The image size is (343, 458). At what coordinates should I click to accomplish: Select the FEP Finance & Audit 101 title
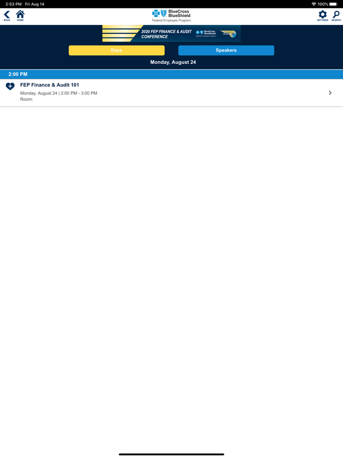pyautogui.click(x=49, y=85)
